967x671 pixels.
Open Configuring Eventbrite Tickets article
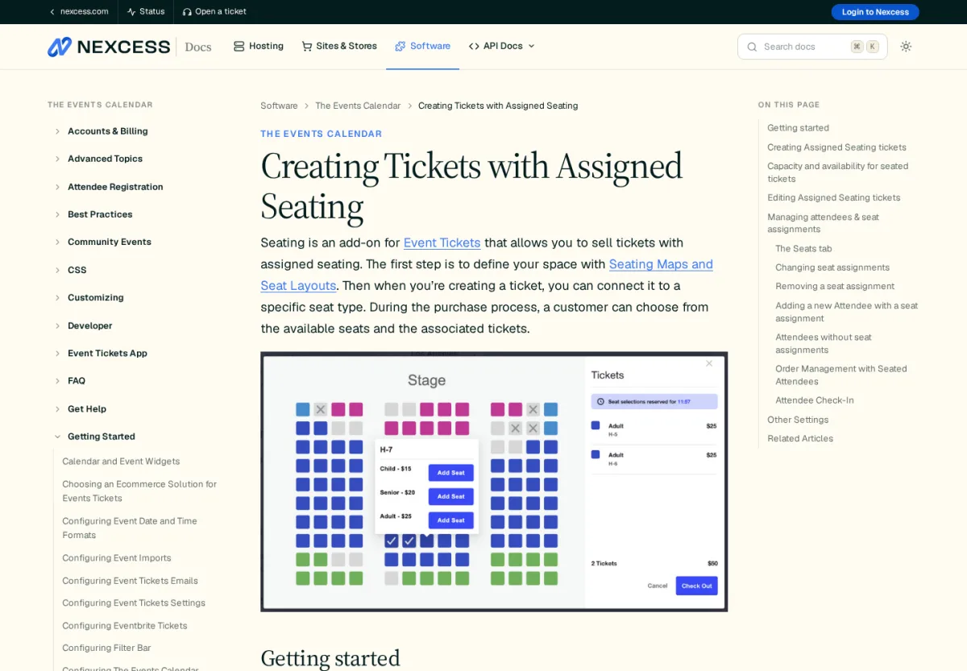tap(125, 626)
